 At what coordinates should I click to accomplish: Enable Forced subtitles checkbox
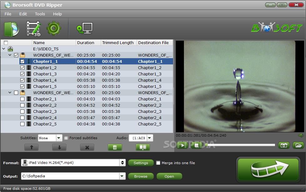coord(66,138)
